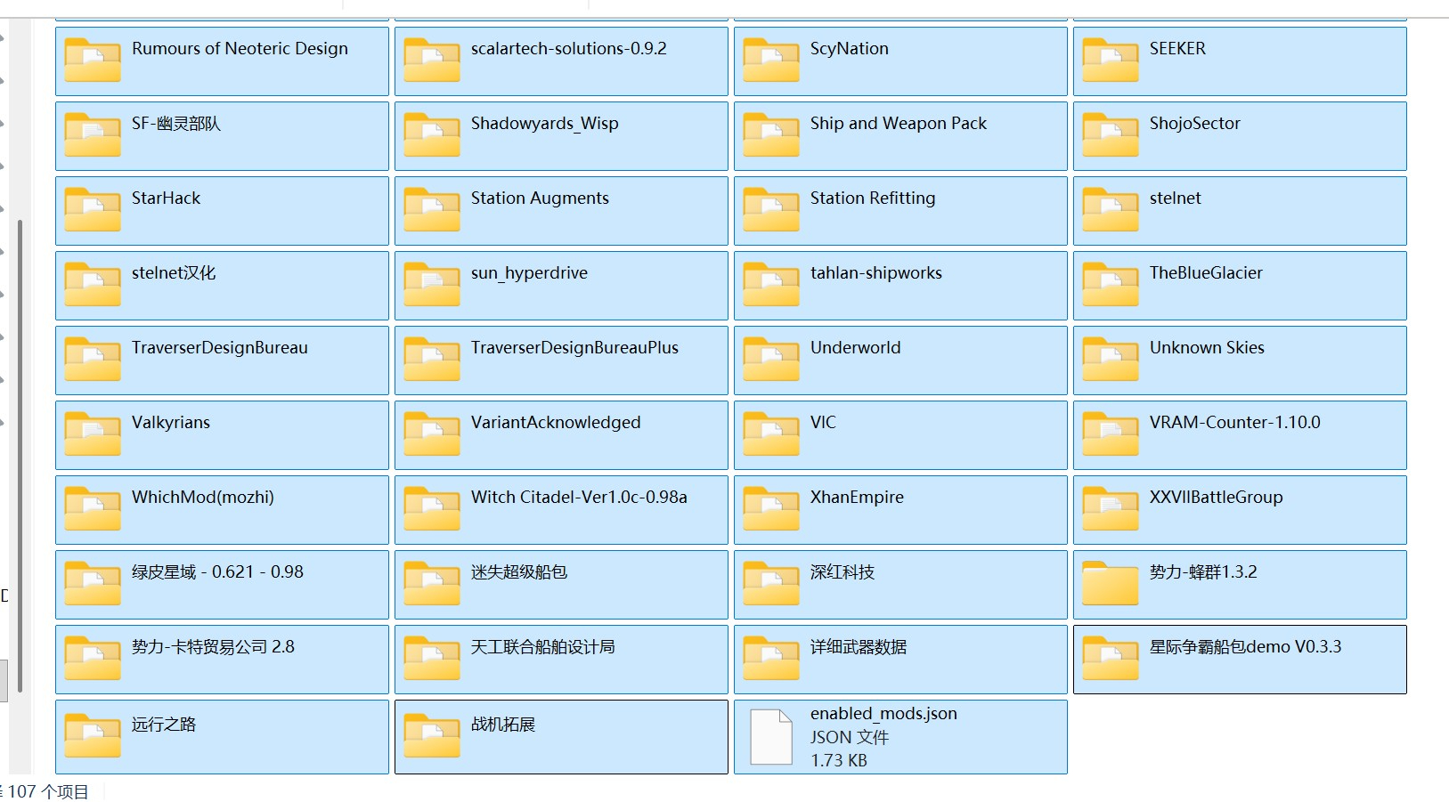Image resolution: width=1449 pixels, height=802 pixels.
Task: Select the VRAM-Counter-1.10.0 folder label
Action: pos(1234,423)
